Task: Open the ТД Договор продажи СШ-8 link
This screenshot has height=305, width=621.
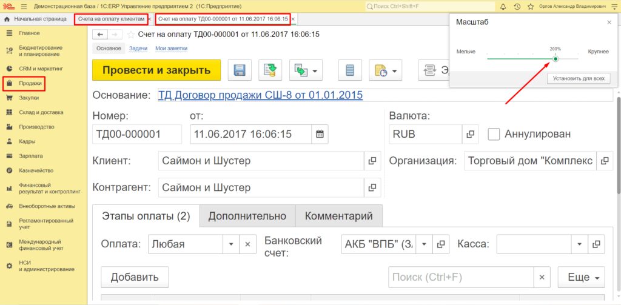Action: (260, 95)
